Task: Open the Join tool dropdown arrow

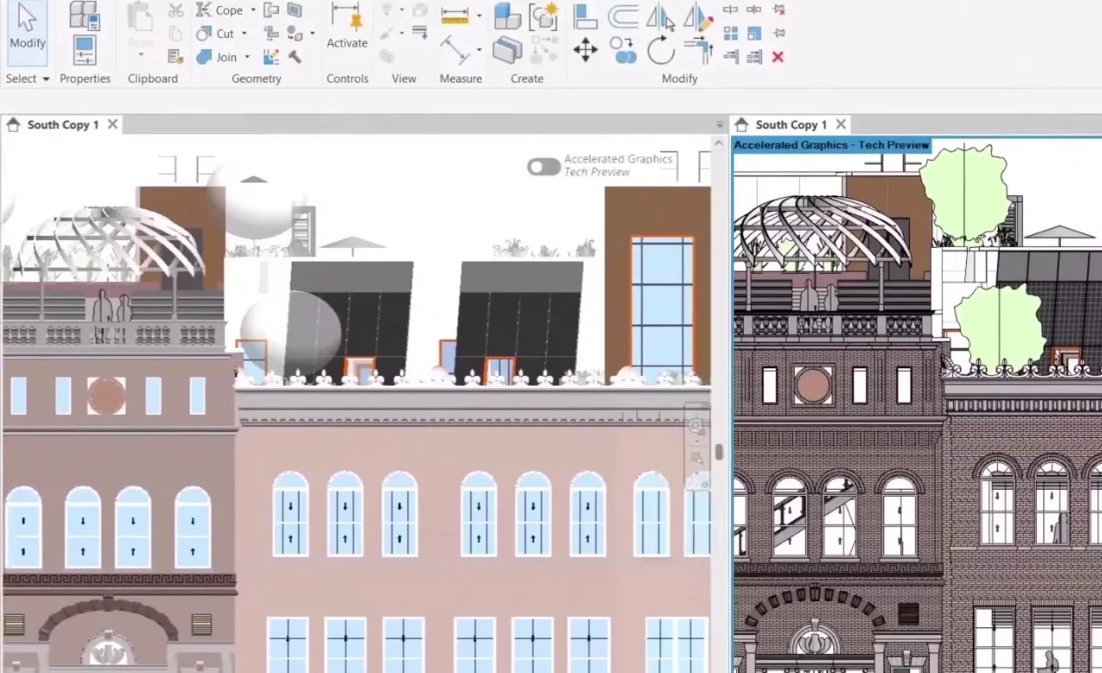Action: point(247,57)
